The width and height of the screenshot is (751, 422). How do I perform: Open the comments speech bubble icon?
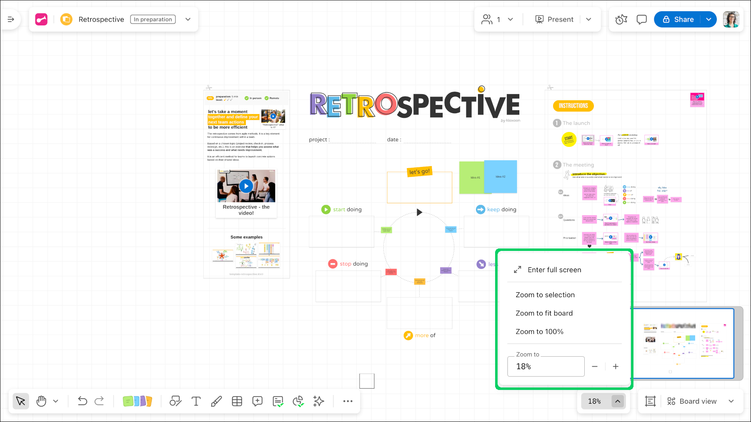pos(641,20)
